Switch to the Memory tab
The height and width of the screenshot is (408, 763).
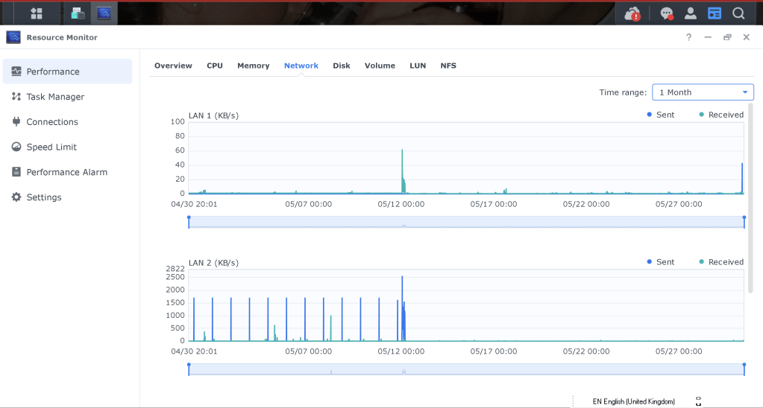click(253, 66)
